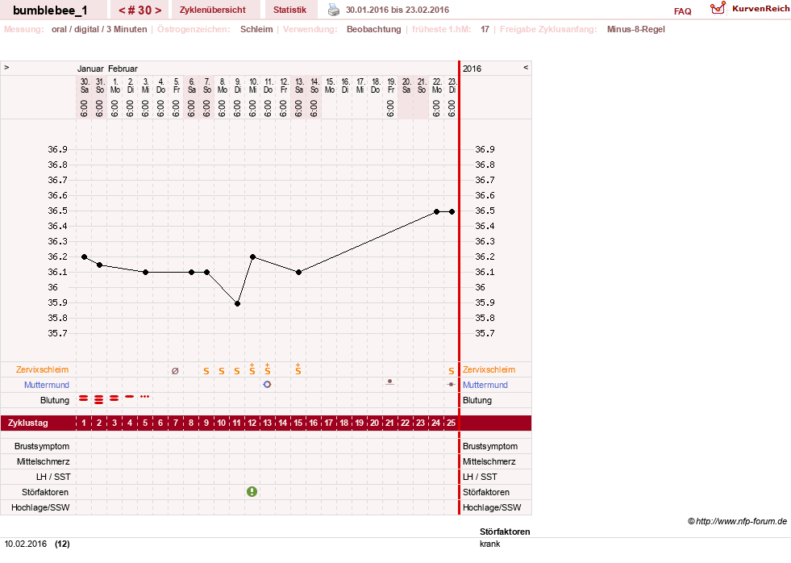791x563 pixels.
Task: Click the right Muttermund row label
Action: (x=485, y=385)
